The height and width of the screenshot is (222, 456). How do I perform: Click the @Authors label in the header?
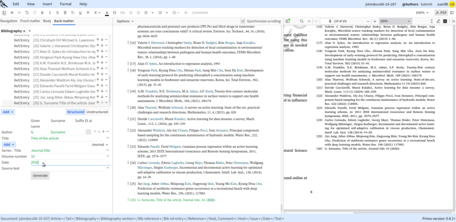pos(410,4)
